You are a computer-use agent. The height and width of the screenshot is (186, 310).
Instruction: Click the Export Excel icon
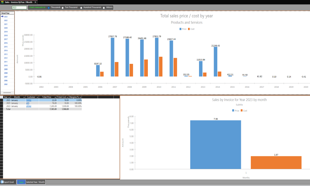point(2,182)
